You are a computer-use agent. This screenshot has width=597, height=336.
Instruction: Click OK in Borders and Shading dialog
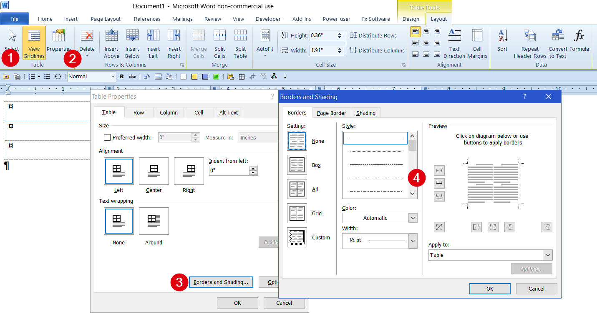490,289
